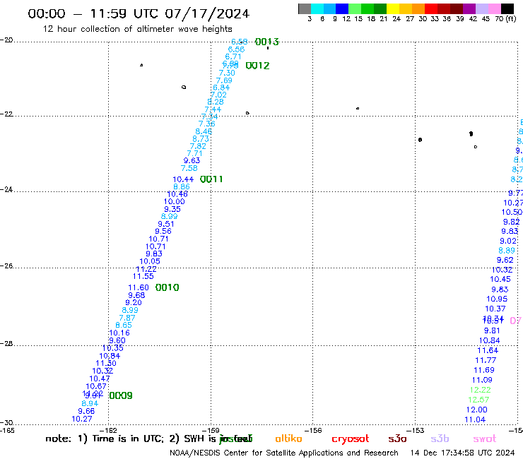Click the 6.71 wave height value

pyautogui.click(x=233, y=56)
